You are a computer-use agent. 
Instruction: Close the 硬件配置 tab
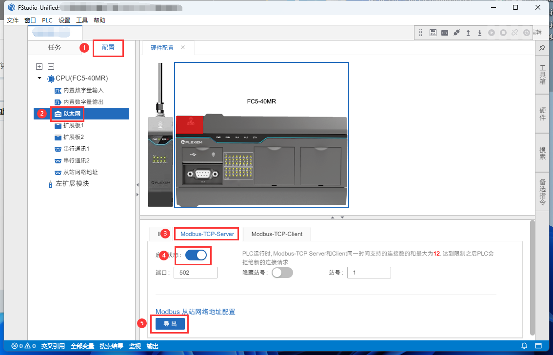tap(183, 48)
